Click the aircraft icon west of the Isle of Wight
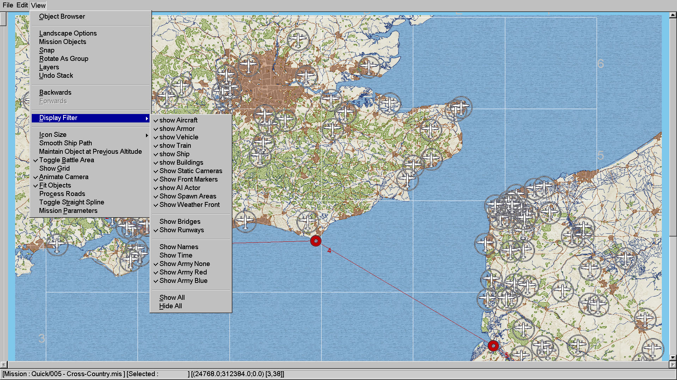 [57, 244]
